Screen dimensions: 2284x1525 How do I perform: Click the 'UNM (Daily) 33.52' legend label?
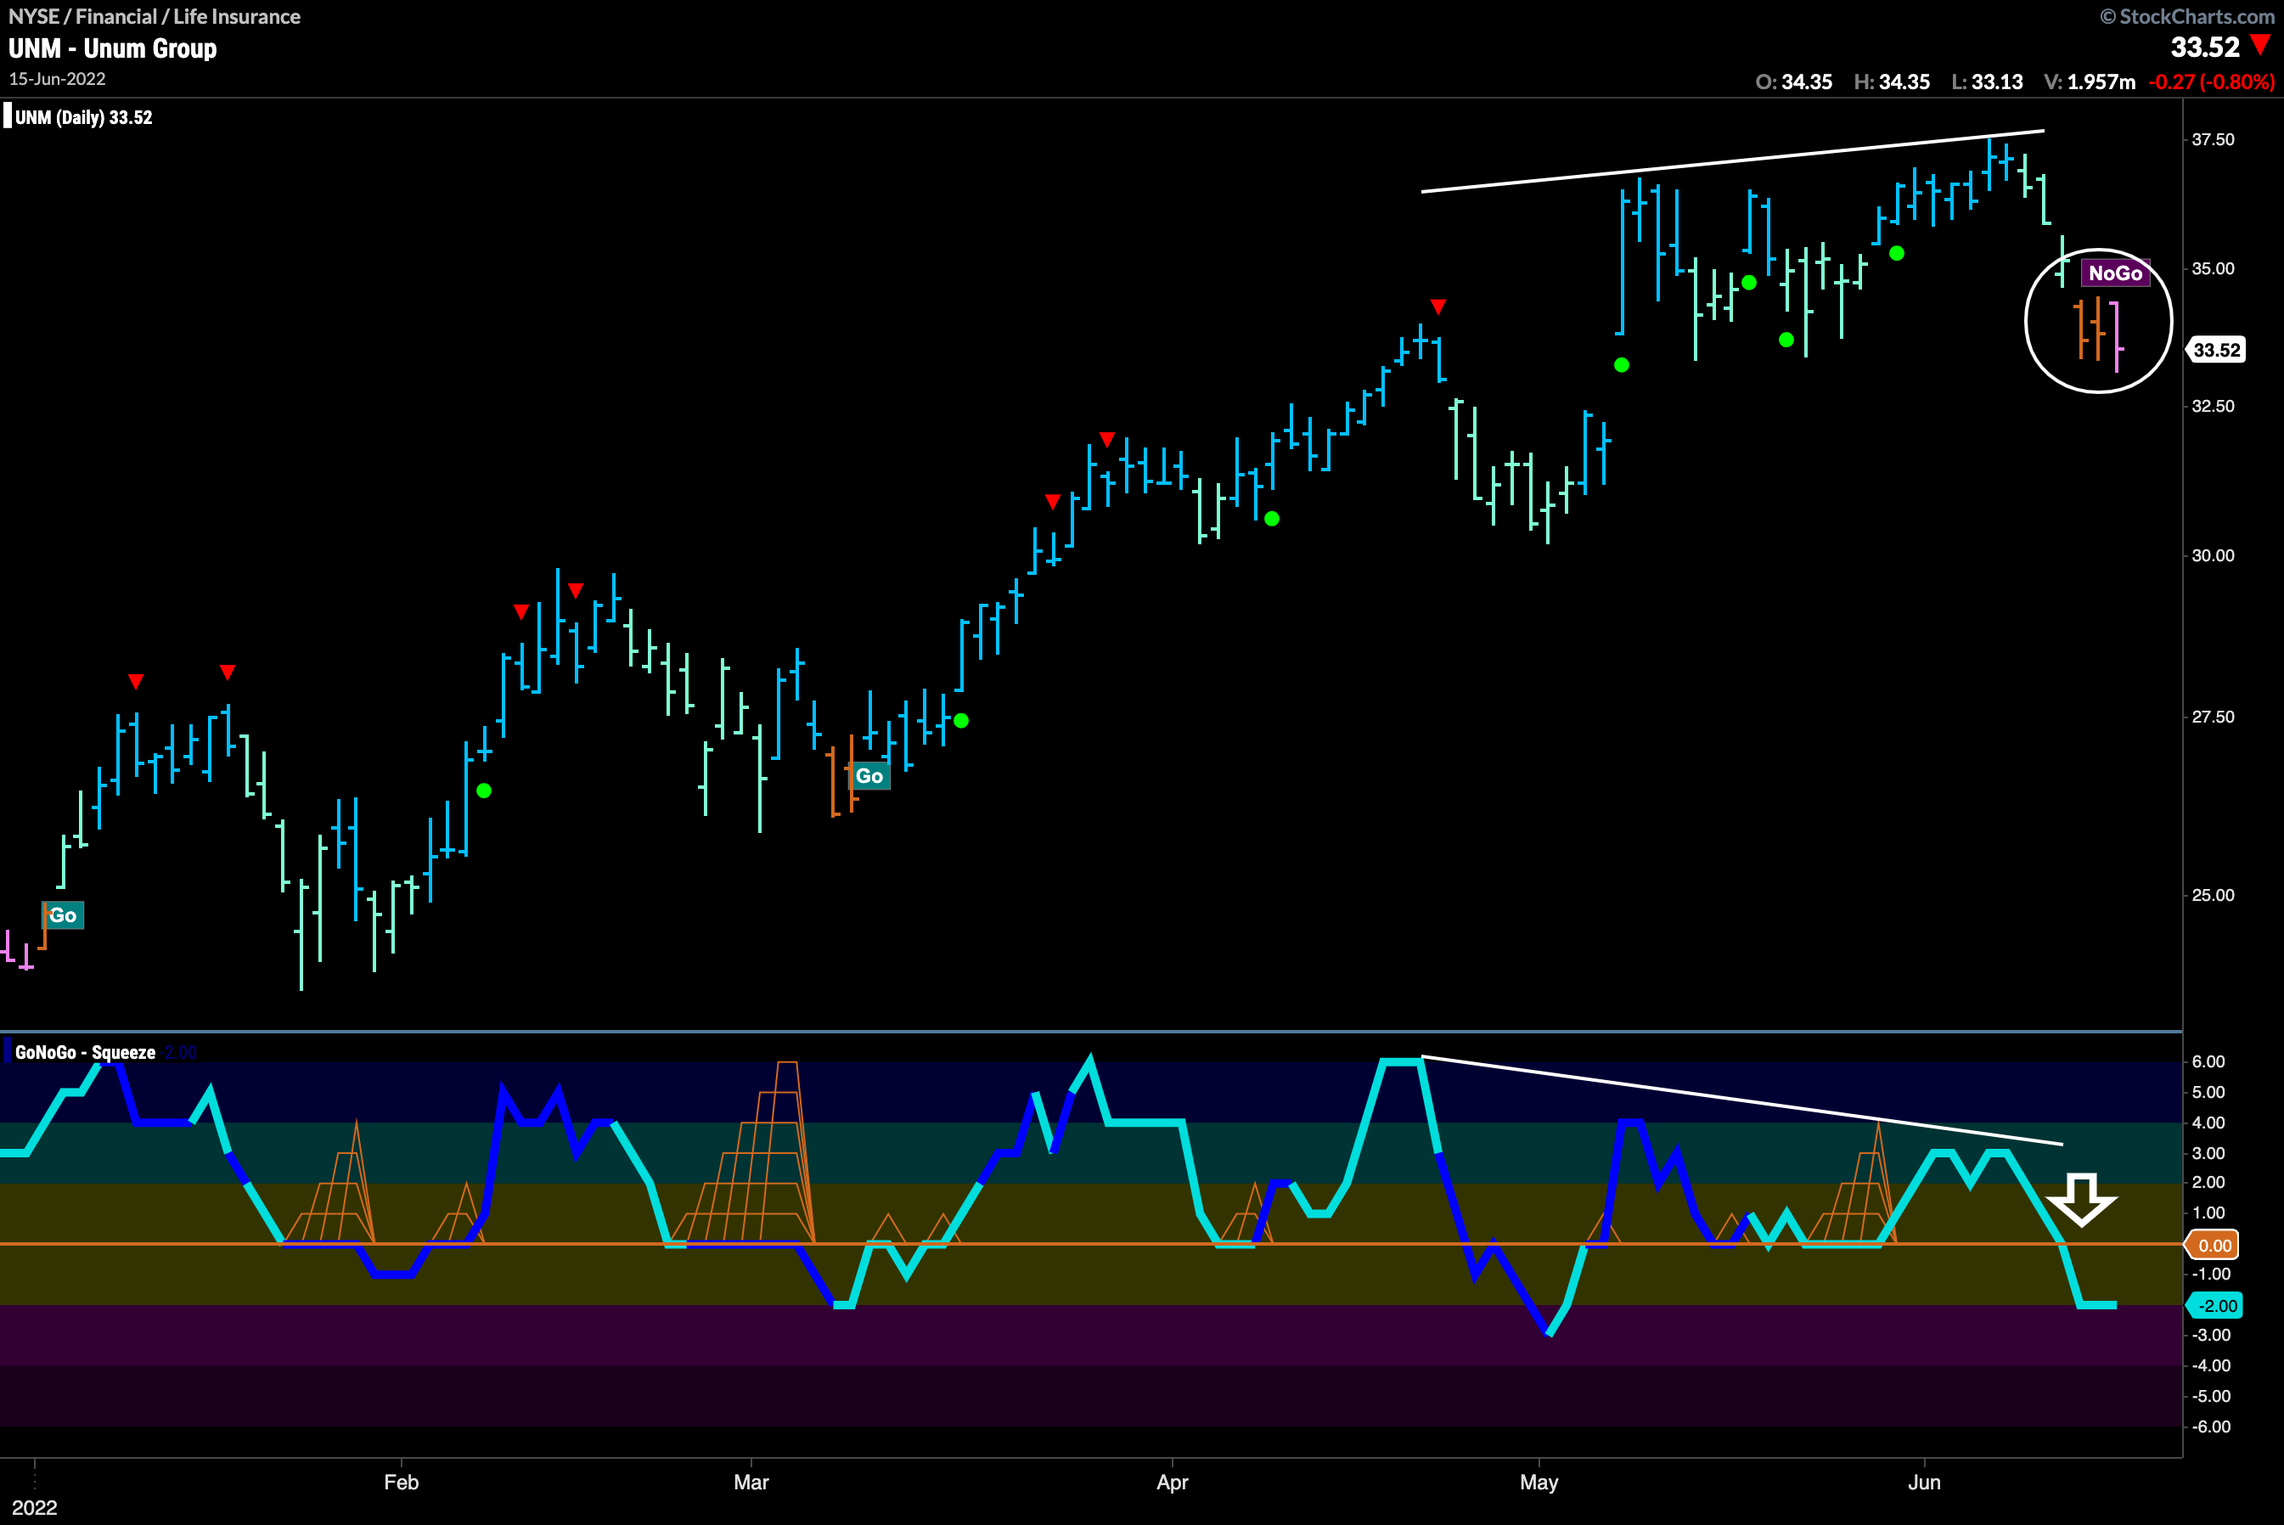click(83, 118)
